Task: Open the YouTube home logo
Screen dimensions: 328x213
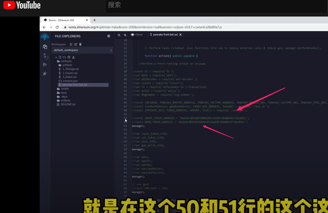Action: point(22,5)
